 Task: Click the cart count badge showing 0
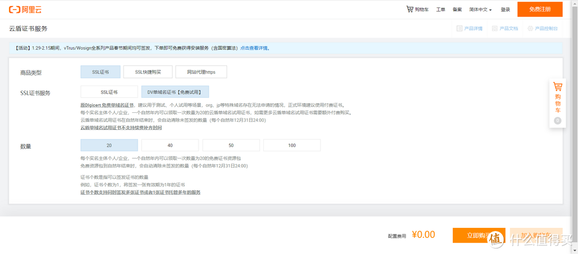pos(557,121)
